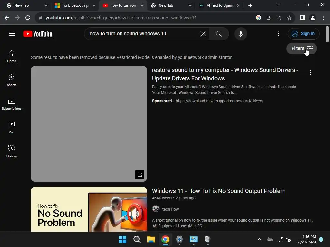
Task: Click the browser forward arrow
Action: [17, 18]
